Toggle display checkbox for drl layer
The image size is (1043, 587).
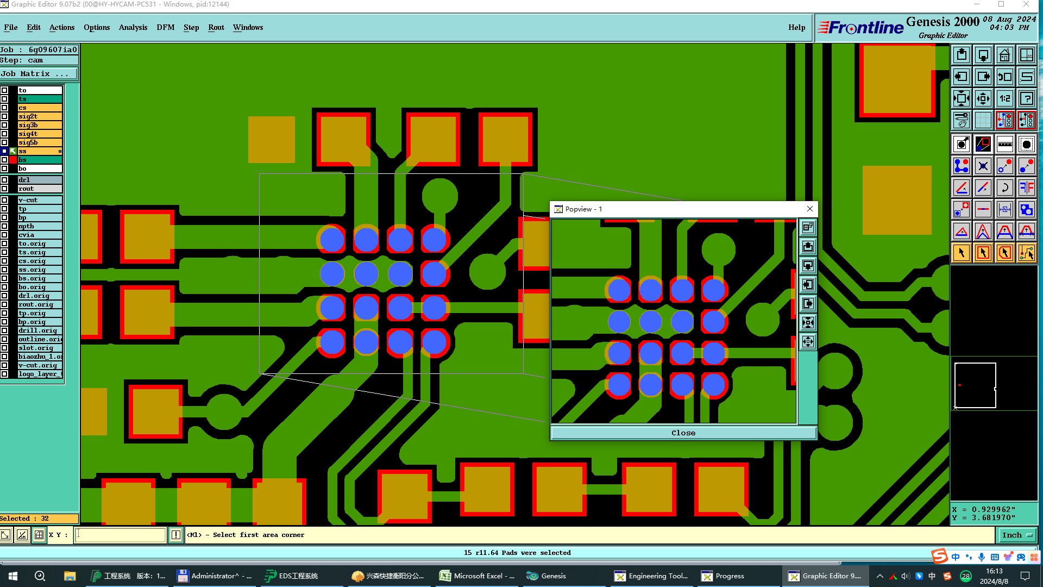click(x=4, y=180)
